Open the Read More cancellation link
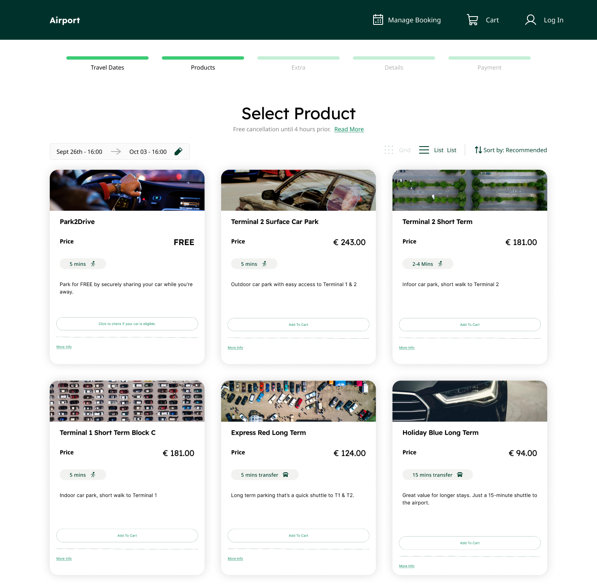 click(349, 129)
